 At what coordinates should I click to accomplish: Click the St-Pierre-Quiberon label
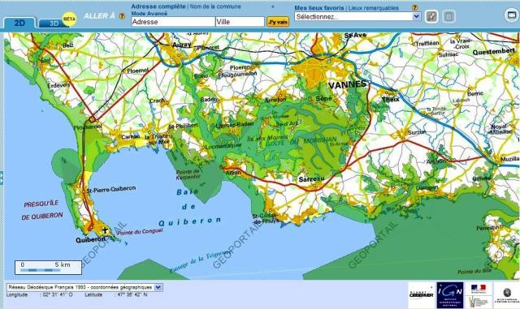[x=111, y=190]
